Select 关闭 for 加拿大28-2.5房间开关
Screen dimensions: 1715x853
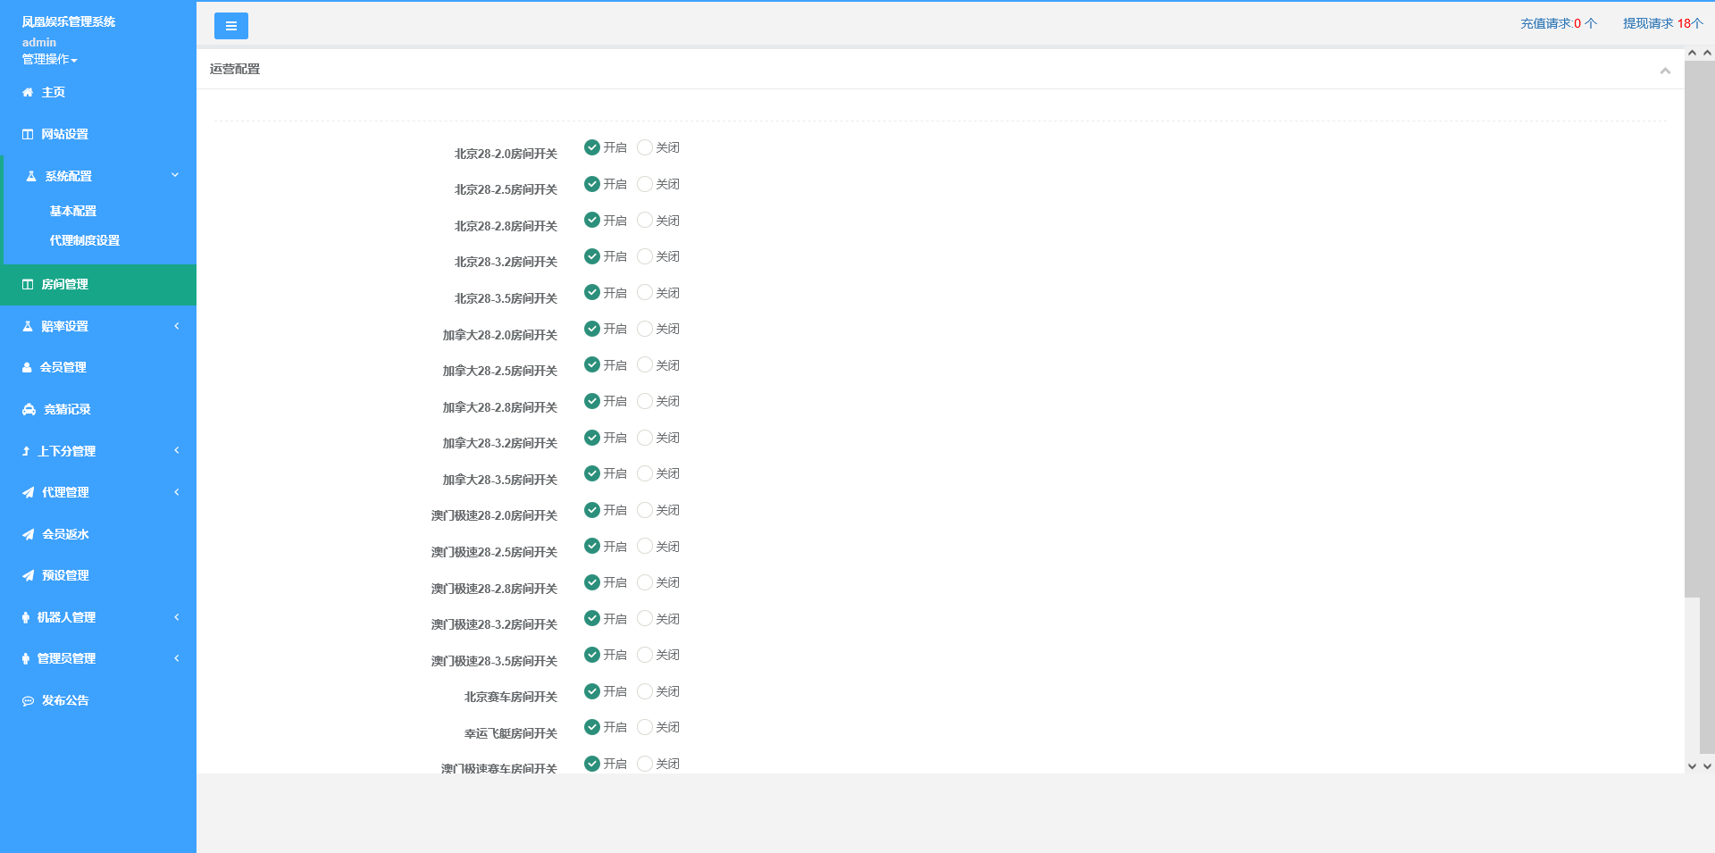pos(645,364)
